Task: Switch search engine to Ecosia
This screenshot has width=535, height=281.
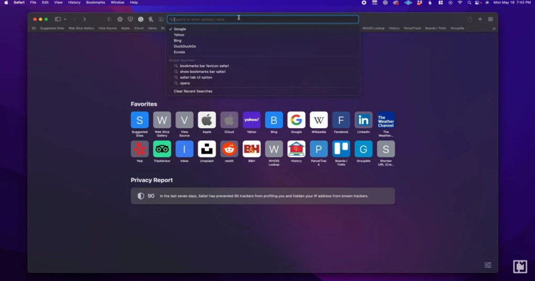Action: point(179,52)
